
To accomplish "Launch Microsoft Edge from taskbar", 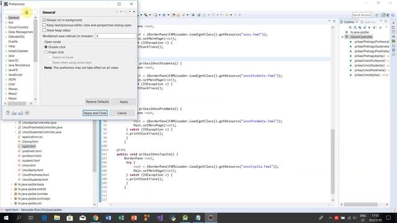I will click(x=44, y=217).
